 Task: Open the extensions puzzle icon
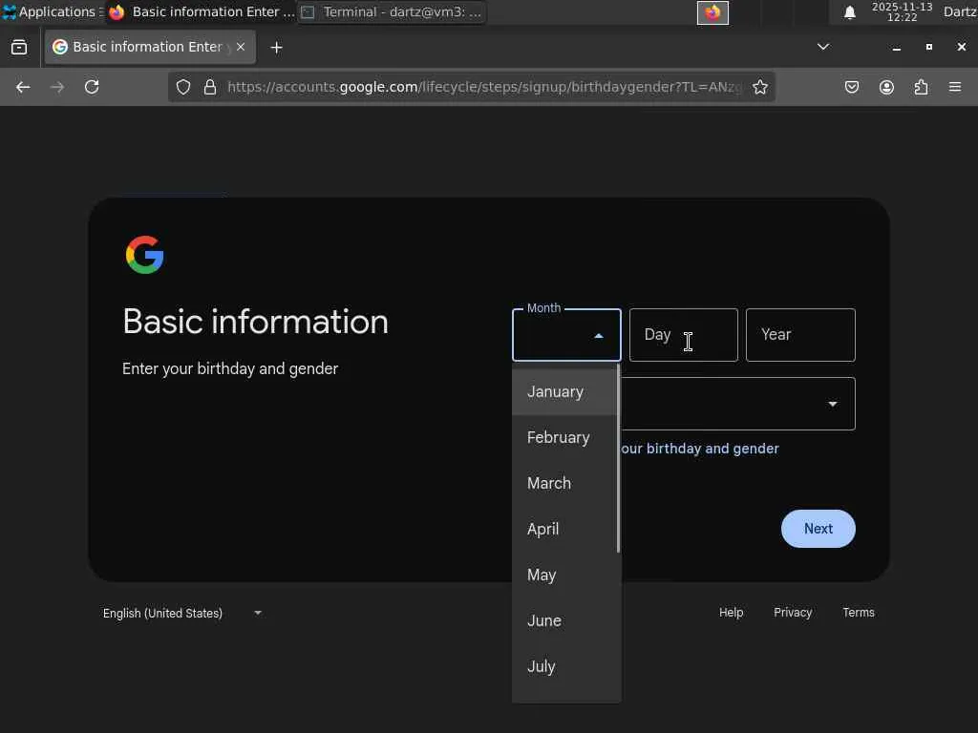coord(921,87)
